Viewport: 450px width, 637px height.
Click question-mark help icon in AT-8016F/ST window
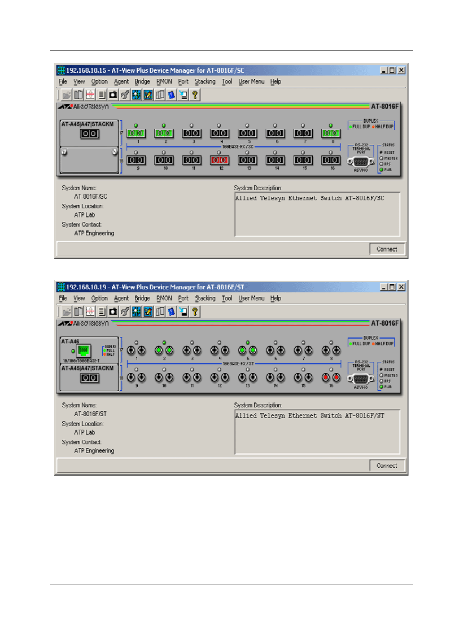(x=194, y=311)
